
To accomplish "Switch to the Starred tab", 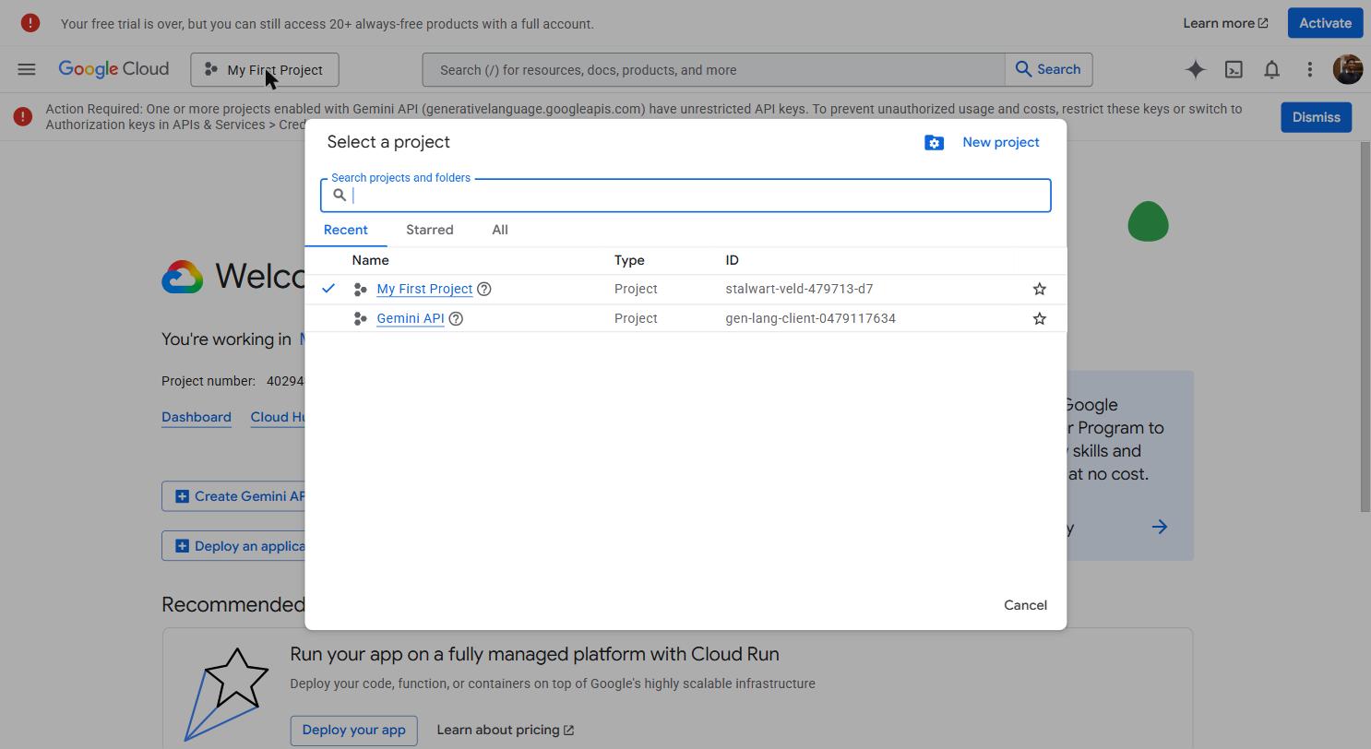I will [x=430, y=230].
